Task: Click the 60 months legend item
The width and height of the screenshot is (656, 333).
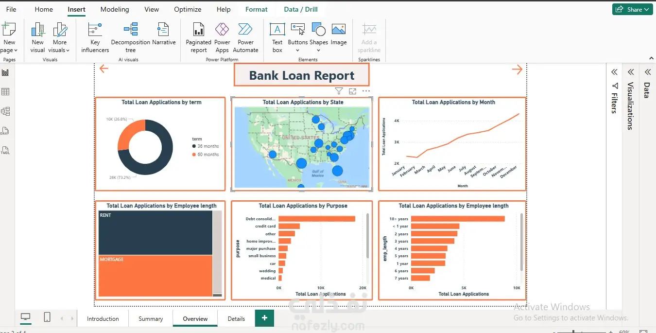Action: [206, 154]
